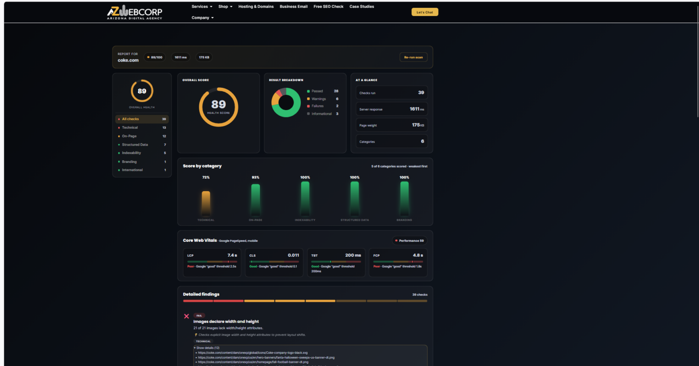Open Business Email page
This screenshot has height=366, width=699.
pos(294,6)
